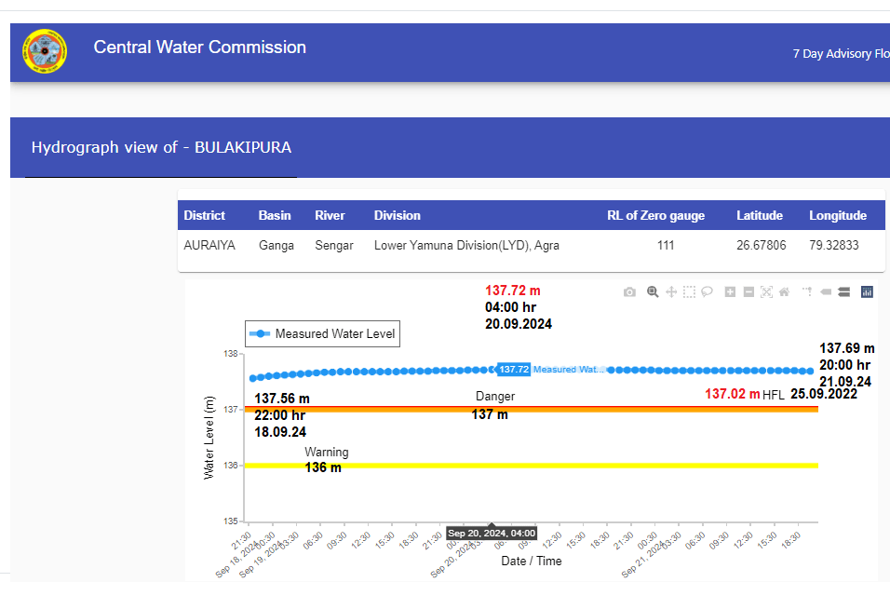Viewport: 890px width, 609px height.
Task: Click the Central Water Commission logo
Action: [45, 52]
